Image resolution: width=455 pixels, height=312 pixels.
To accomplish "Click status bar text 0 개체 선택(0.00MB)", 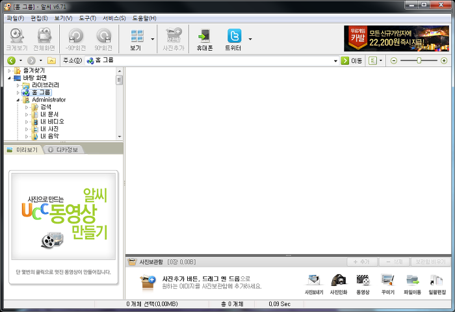I will tap(151, 304).
